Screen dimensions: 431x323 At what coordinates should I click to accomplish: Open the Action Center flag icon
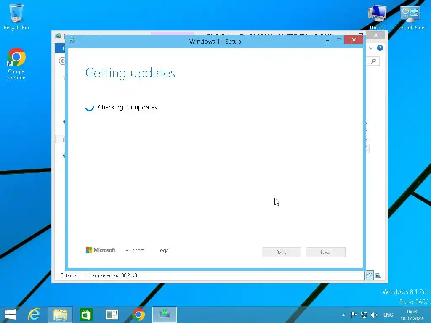[x=354, y=315]
